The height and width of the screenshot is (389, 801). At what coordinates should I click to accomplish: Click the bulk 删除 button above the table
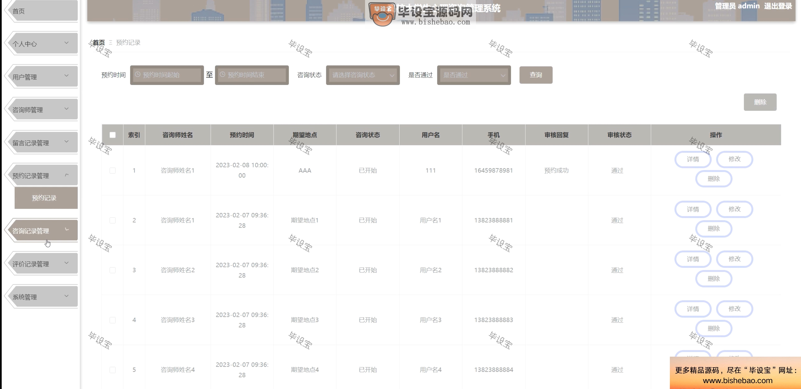(x=760, y=102)
